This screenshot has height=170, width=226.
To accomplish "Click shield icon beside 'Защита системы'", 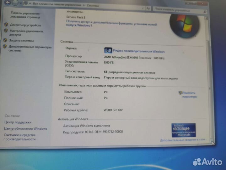I will tap(5, 40).
